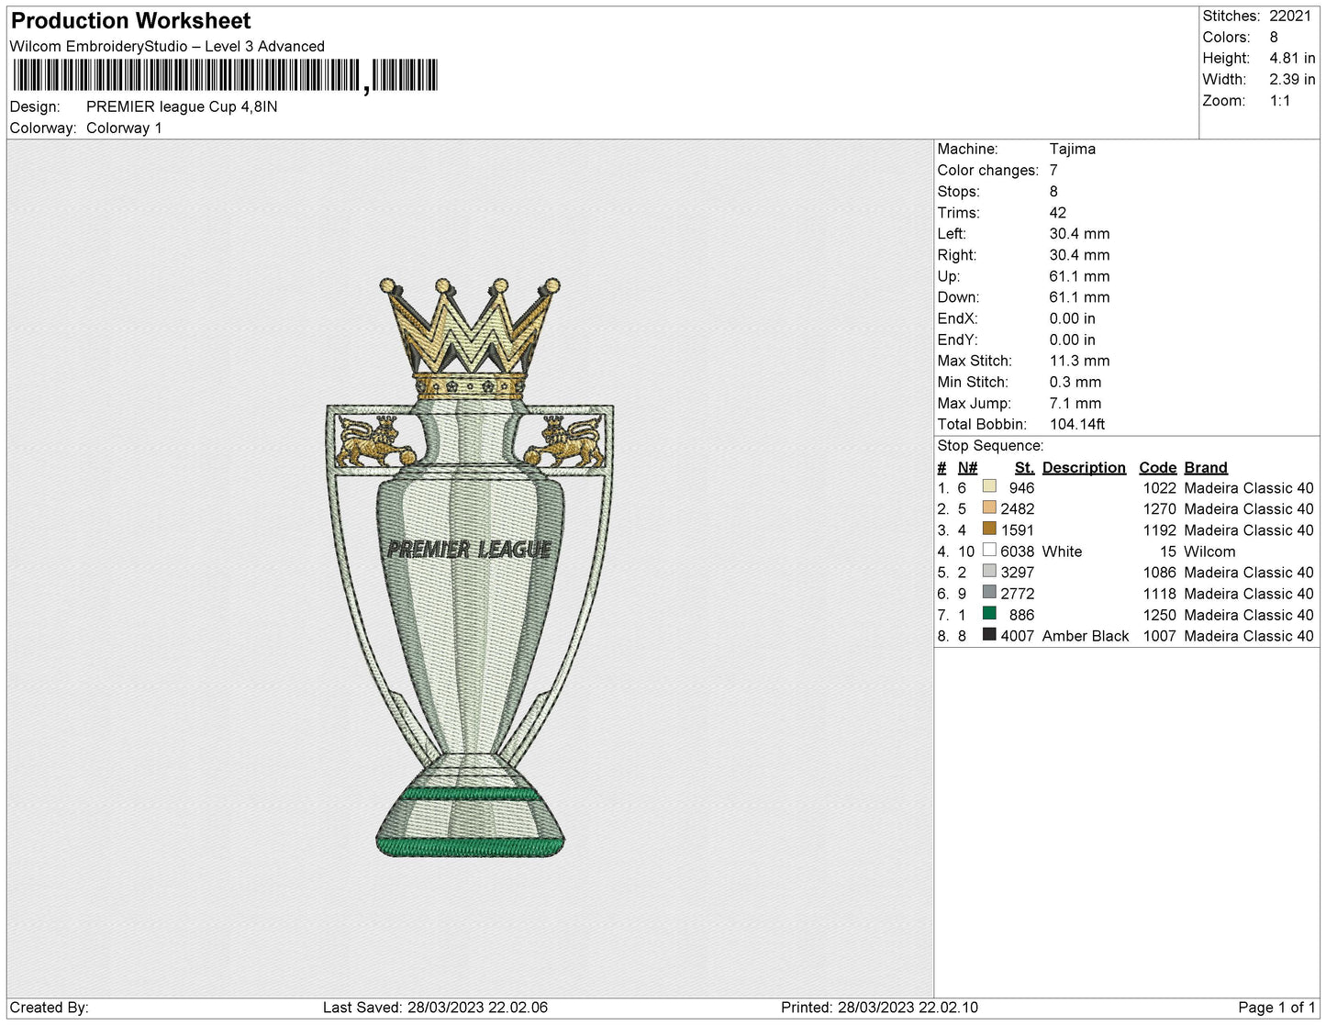This screenshot has height=1025, width=1326.
Task: Click code '1118' in stop 6
Action: (1159, 594)
